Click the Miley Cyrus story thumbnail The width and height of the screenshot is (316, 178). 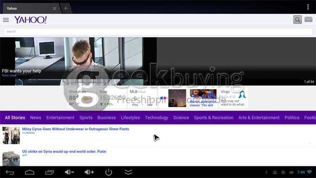(11, 135)
